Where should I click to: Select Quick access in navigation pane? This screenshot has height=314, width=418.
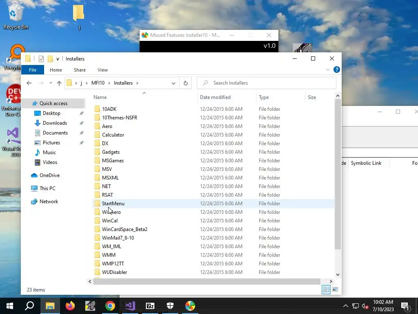click(x=53, y=103)
